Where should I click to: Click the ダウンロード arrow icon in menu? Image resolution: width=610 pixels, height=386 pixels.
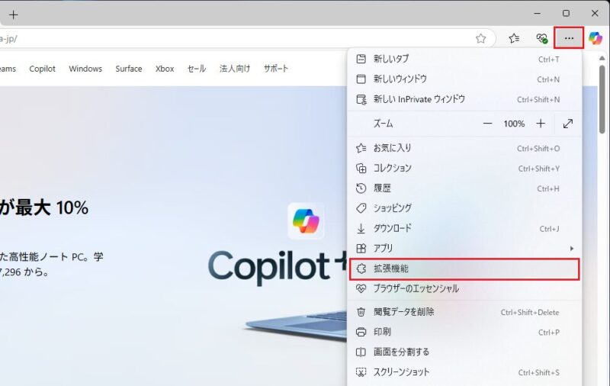(361, 228)
